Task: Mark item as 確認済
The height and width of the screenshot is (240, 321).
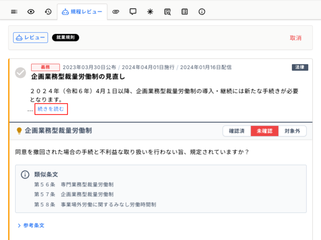Action: [237, 131]
